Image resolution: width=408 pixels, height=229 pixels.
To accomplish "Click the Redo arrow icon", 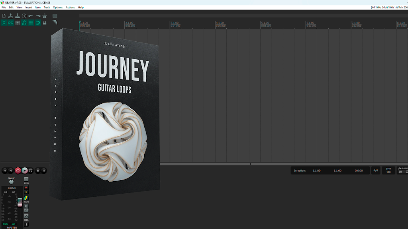I will 38,16.
